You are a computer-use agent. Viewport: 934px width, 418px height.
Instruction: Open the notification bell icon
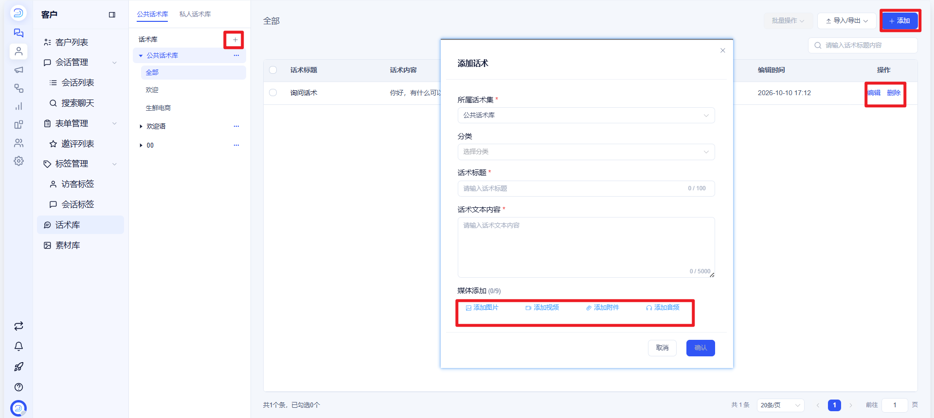point(18,347)
